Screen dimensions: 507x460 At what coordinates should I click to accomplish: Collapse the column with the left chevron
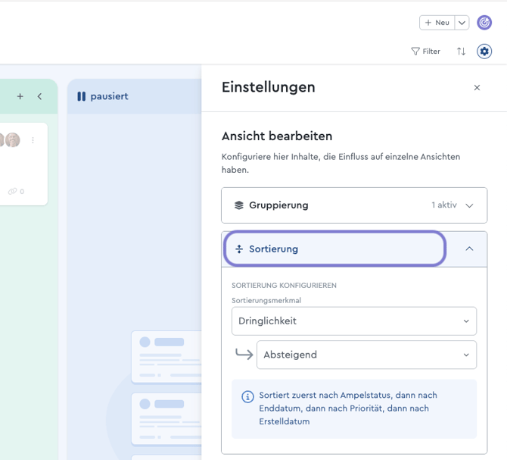tap(40, 96)
